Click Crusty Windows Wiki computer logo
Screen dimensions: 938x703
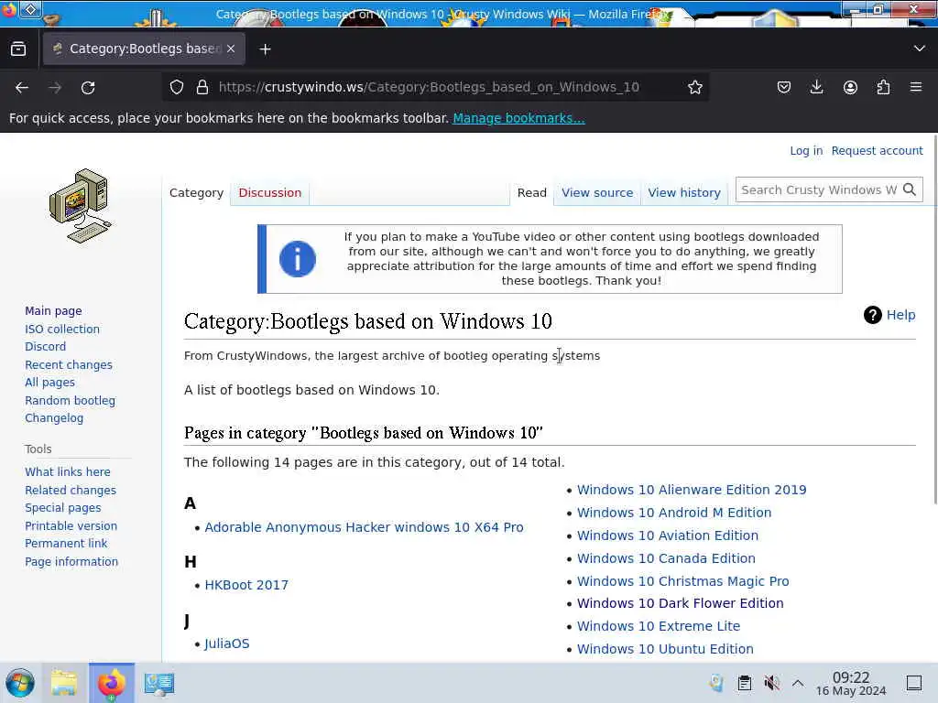click(x=81, y=206)
